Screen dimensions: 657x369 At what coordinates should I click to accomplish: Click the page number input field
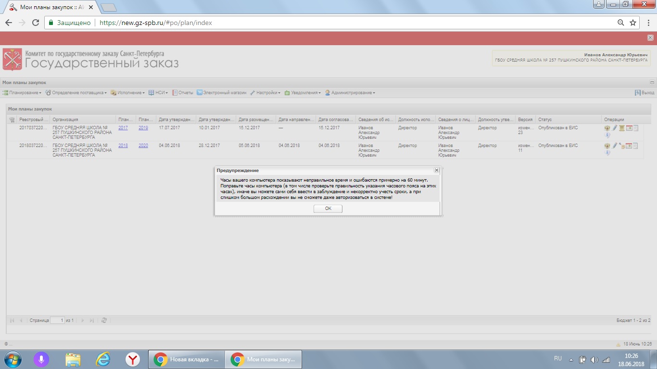tap(57, 320)
